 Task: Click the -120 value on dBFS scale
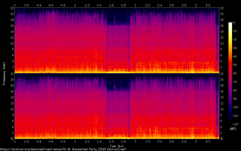pyautogui.click(x=235, y=124)
